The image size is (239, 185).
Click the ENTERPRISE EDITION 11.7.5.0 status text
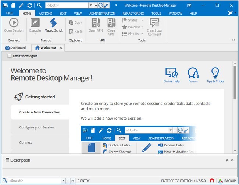183,181
